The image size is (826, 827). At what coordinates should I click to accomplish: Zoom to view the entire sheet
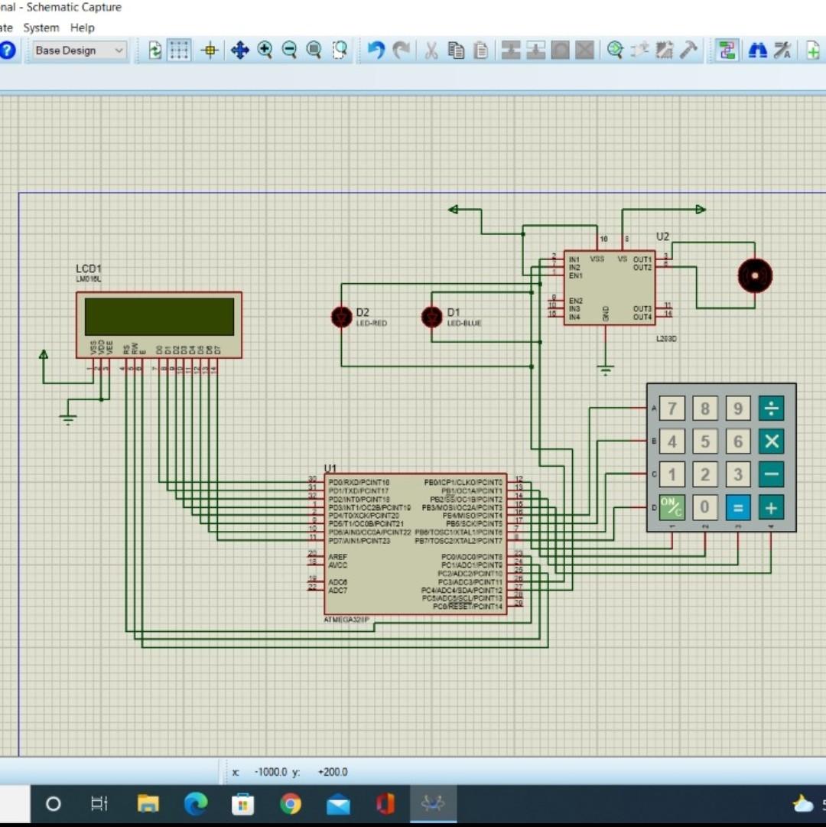314,50
